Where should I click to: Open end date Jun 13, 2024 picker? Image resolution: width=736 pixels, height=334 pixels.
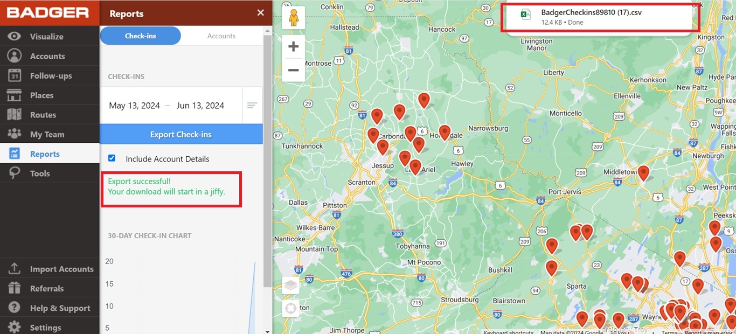(200, 106)
